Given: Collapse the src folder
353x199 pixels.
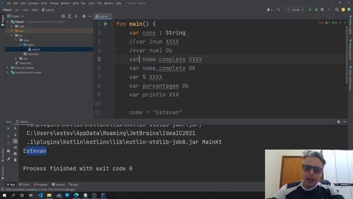Looking at the screenshot, I should 12,35.
